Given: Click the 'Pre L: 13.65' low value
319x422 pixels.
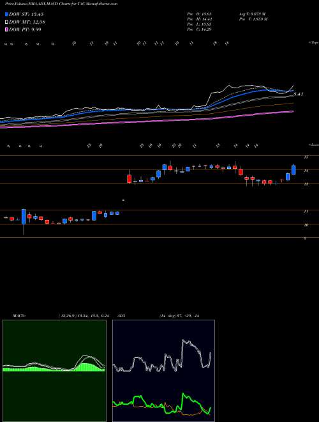Looking at the screenshot, I should [x=199, y=24].
